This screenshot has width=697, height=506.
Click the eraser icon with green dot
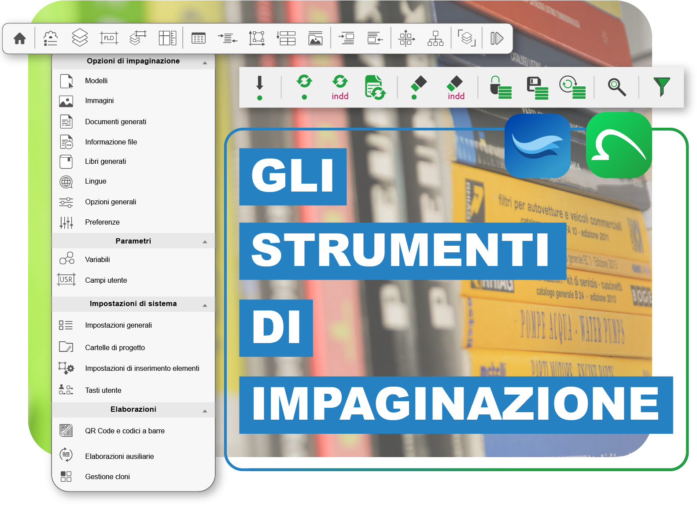coord(418,87)
